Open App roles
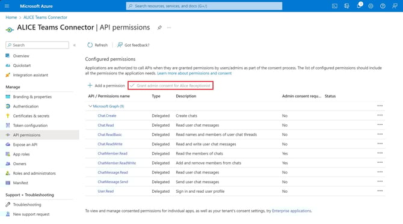The width and height of the screenshot is (403, 224). [21, 154]
